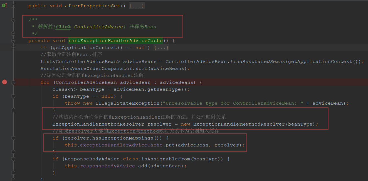Click the put(adviceBean, resolver) call

pyautogui.click(x=204, y=145)
